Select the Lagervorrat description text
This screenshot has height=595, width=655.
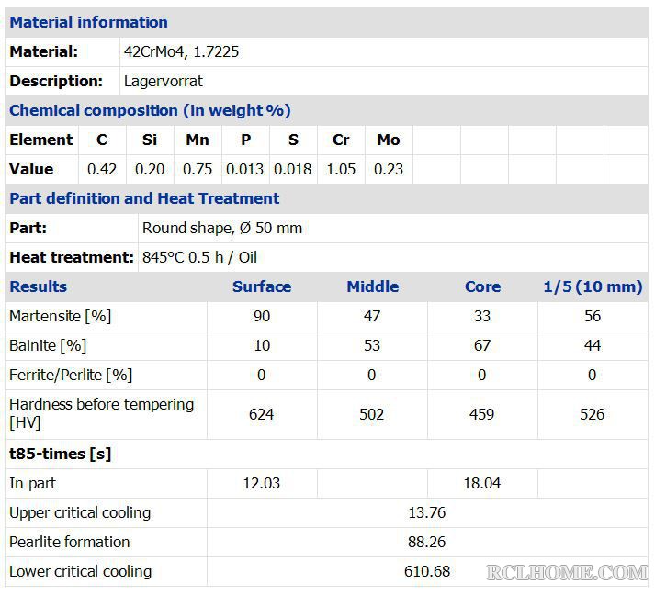coord(163,81)
